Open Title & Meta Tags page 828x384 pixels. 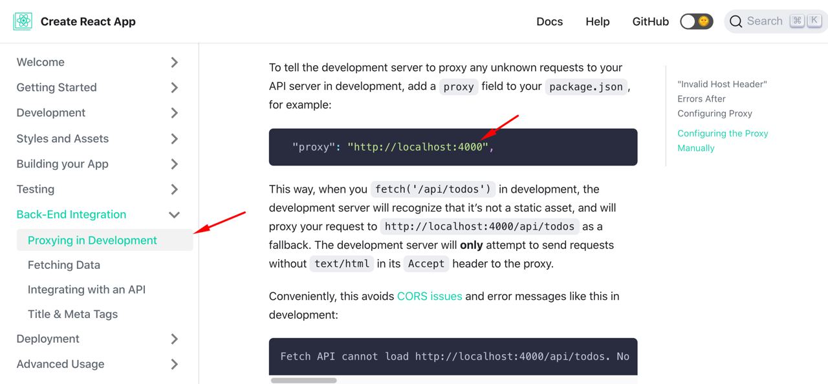[x=73, y=314]
